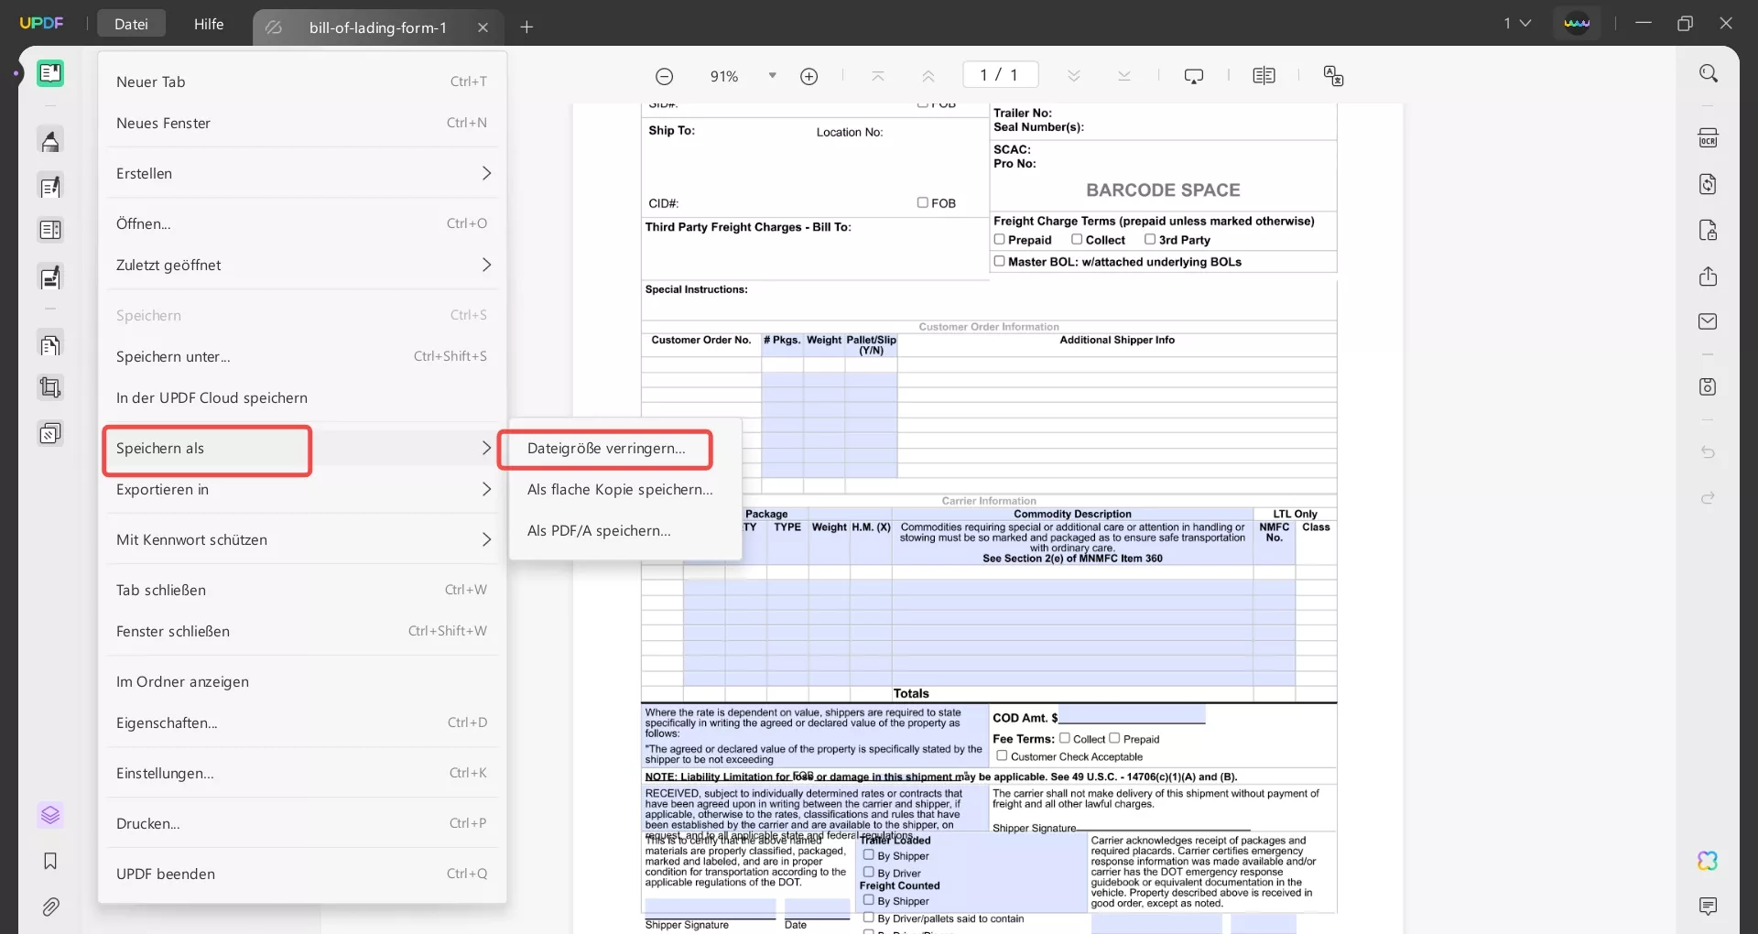Expand the Erstellen submenu
The image size is (1758, 934).
[302, 174]
